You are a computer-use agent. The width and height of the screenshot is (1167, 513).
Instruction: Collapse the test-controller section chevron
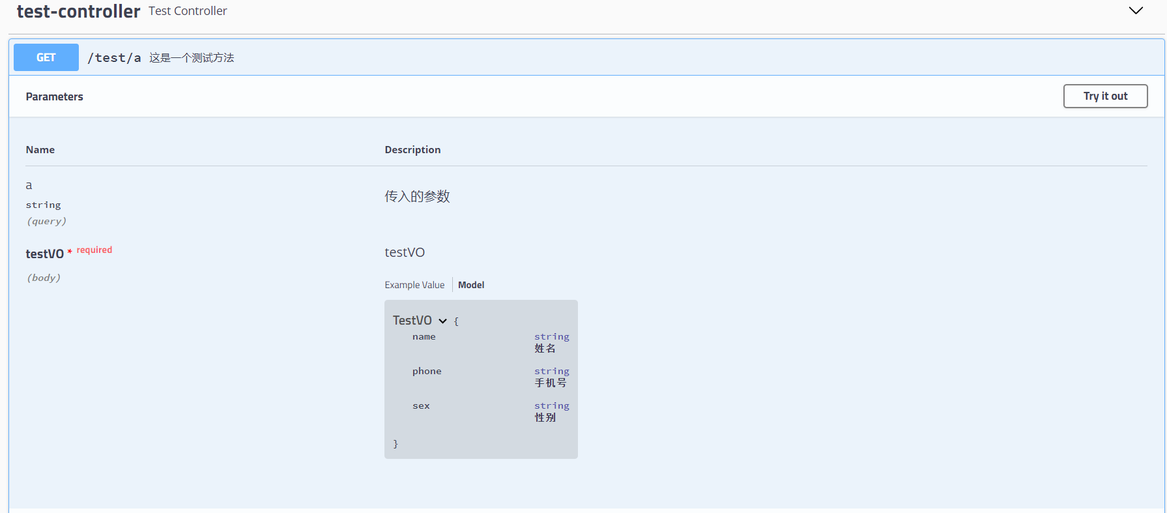(1136, 10)
